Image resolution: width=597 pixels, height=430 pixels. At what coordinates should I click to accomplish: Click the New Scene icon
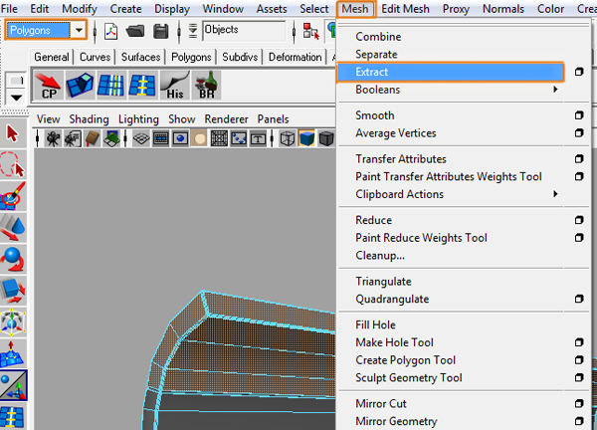pyautogui.click(x=110, y=31)
